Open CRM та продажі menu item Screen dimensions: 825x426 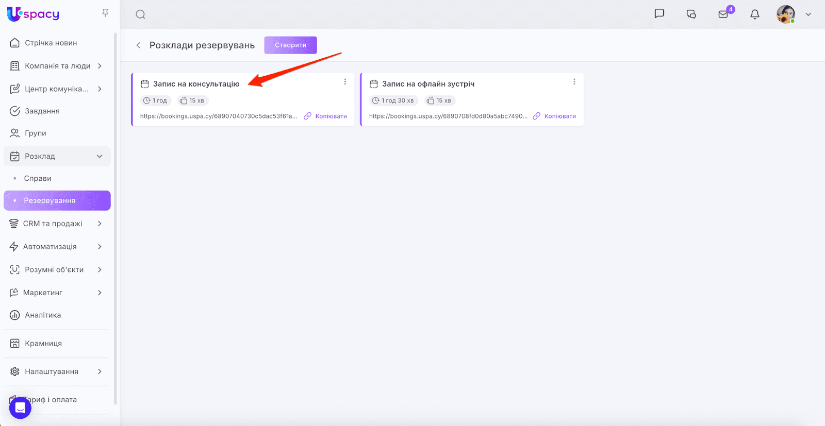coord(53,224)
